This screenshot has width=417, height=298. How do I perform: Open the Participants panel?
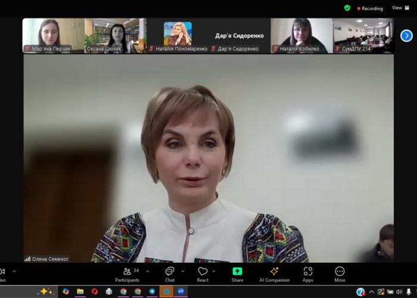click(127, 274)
